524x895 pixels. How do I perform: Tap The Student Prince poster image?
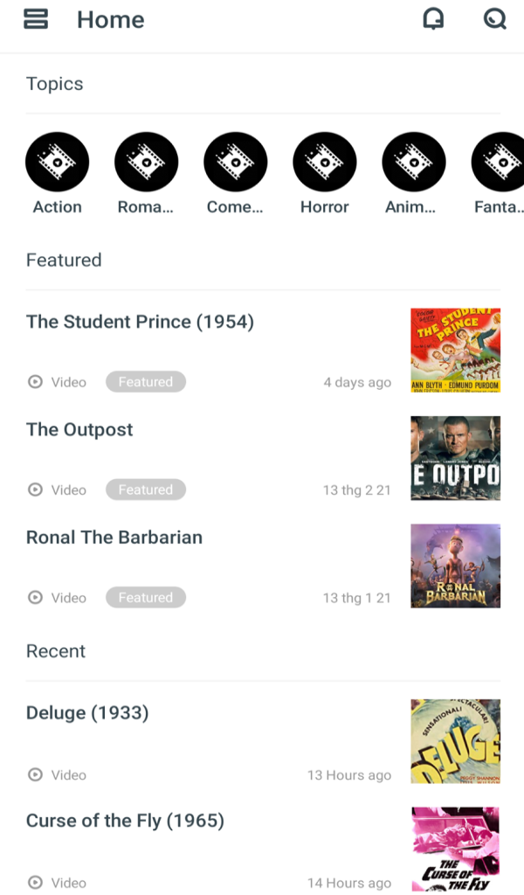(x=455, y=351)
